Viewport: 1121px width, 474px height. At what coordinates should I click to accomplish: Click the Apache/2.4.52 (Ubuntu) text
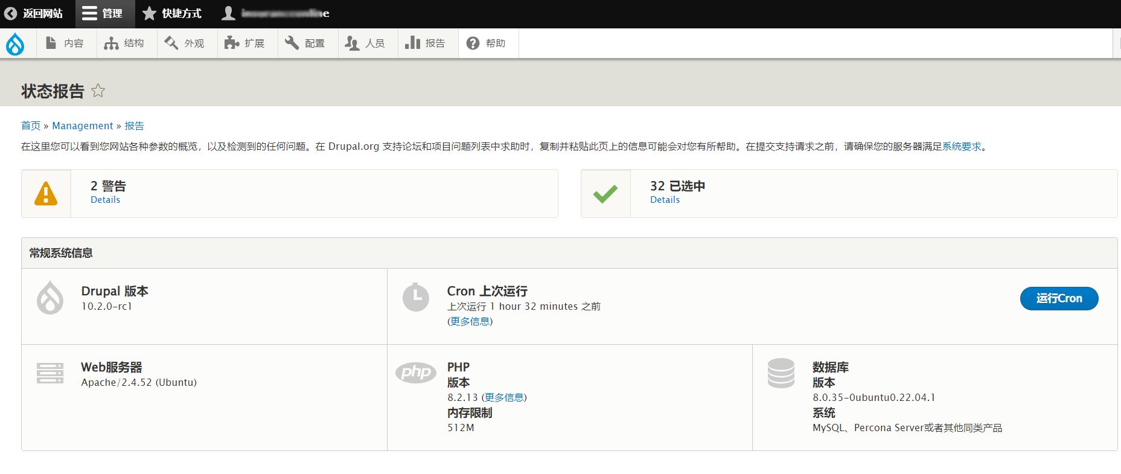click(x=139, y=382)
